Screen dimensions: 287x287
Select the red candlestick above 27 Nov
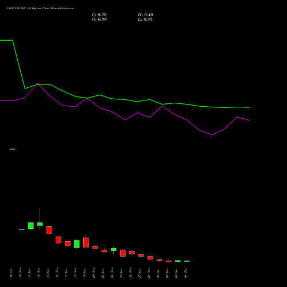click(141, 255)
